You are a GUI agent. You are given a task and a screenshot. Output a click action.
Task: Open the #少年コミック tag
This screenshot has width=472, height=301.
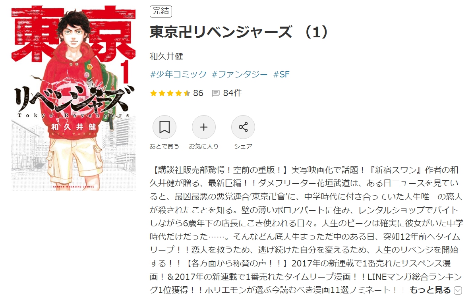178,74
